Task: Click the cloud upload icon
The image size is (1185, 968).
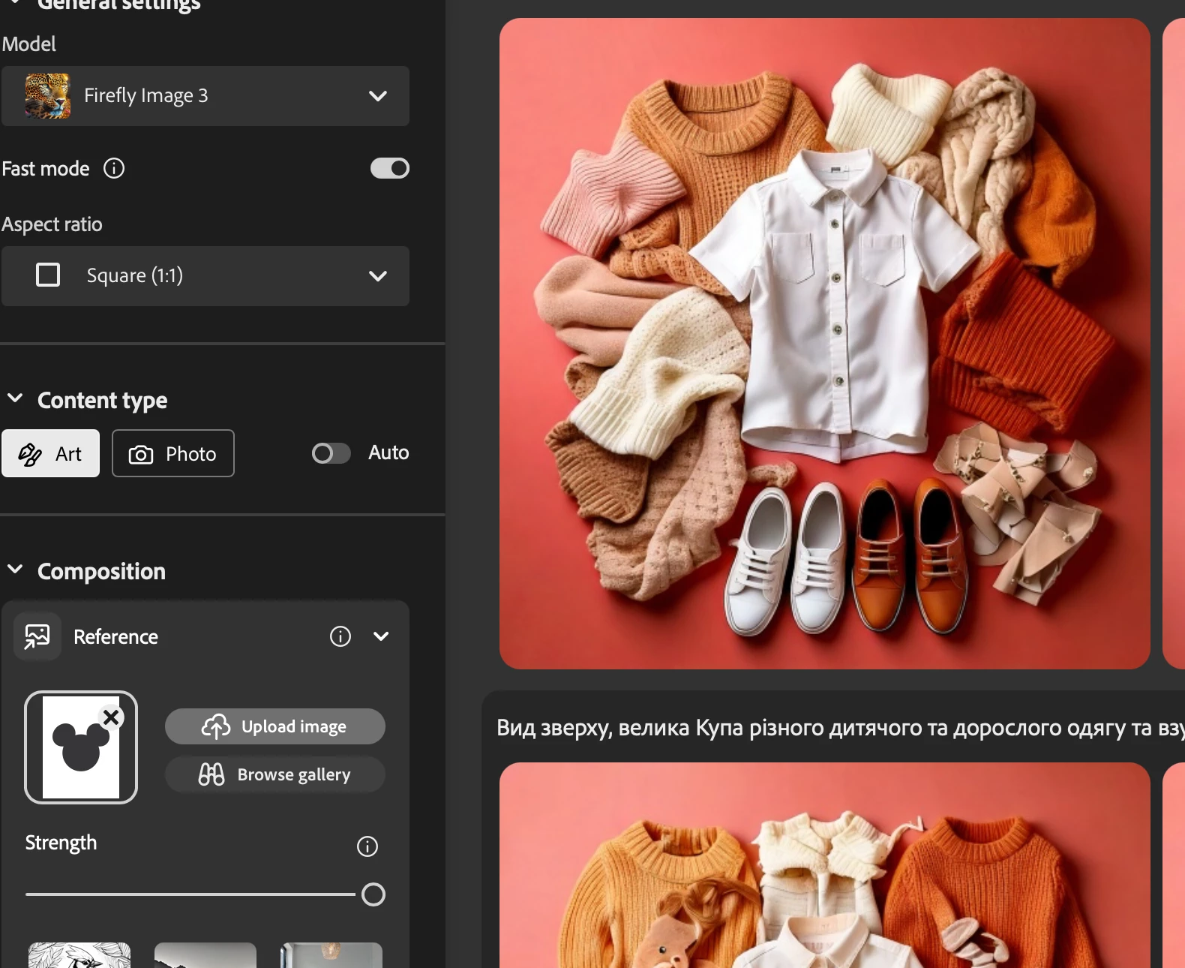Action: [216, 726]
